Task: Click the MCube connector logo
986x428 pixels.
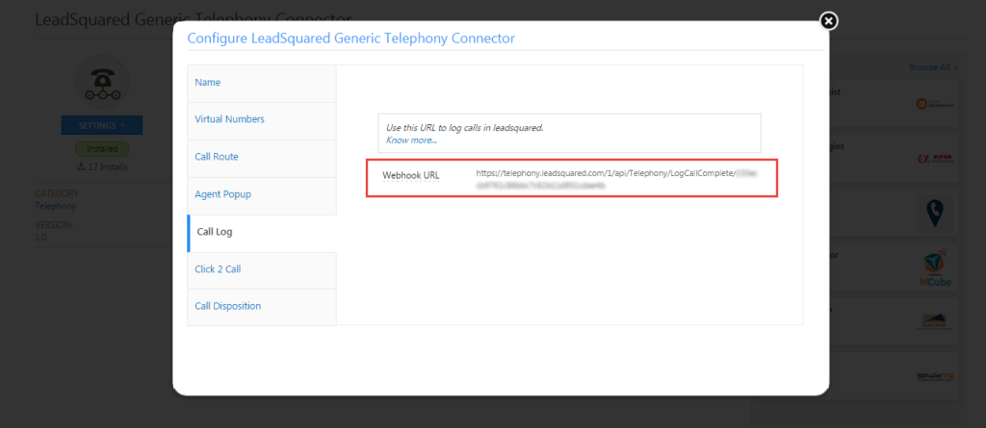Action: click(929, 266)
